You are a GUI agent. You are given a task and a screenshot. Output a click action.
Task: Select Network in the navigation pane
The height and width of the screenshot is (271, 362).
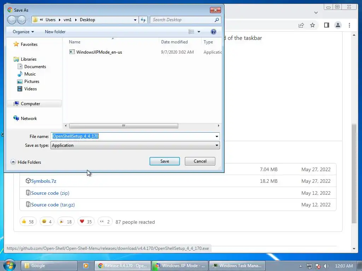tap(25, 119)
